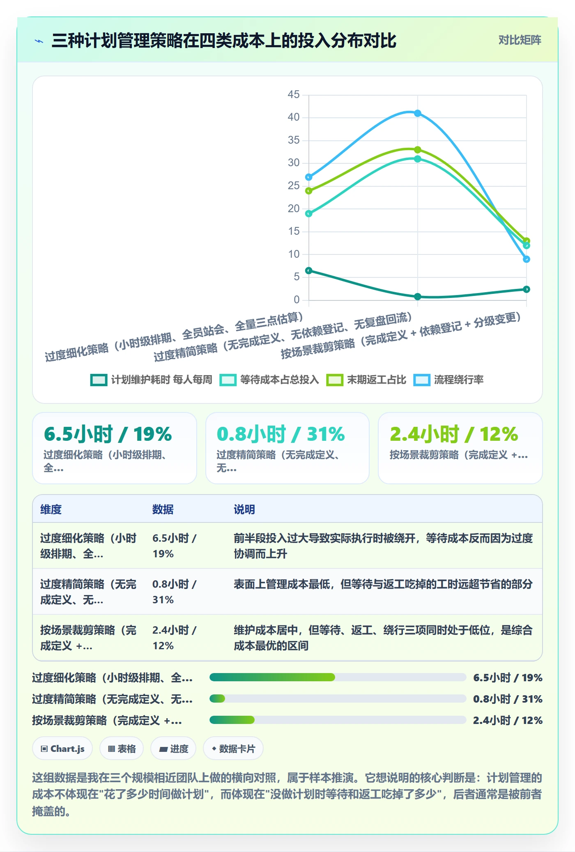
Task: Click the blue 流程绕行率 point at 27
Action: [x=309, y=177]
